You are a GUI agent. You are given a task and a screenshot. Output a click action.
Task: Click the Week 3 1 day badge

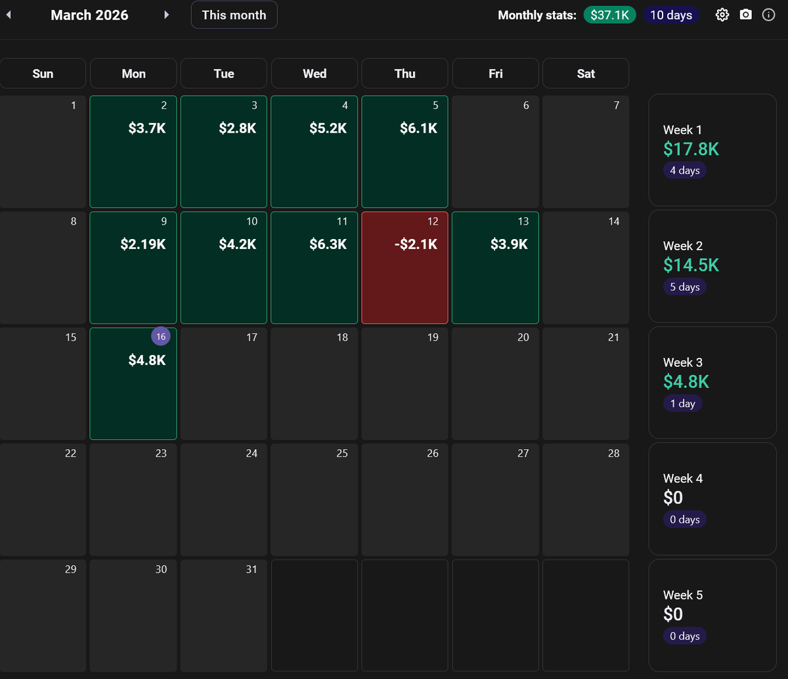pyautogui.click(x=683, y=403)
